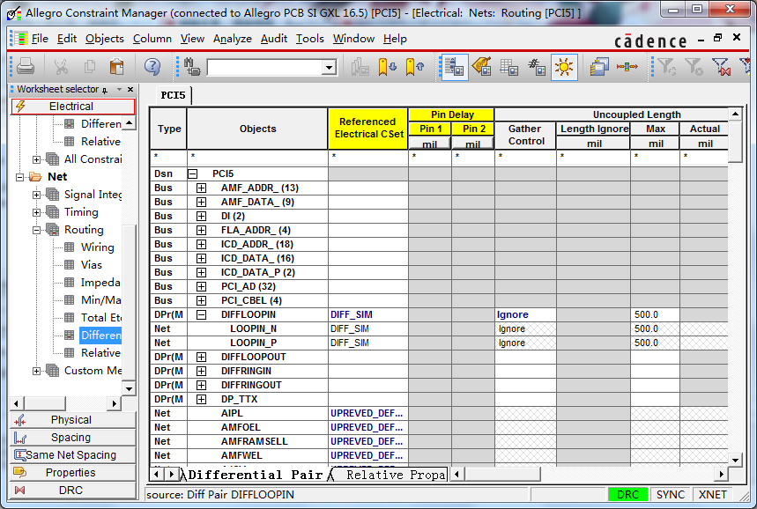Collapse the DIFFLOOPIN differential pair row
This screenshot has height=509, width=757.
pyautogui.click(x=201, y=314)
